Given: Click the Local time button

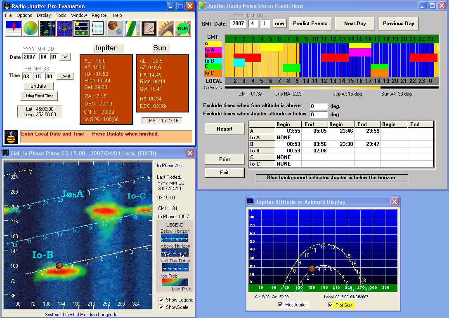Looking at the screenshot, I should pyautogui.click(x=65, y=76).
